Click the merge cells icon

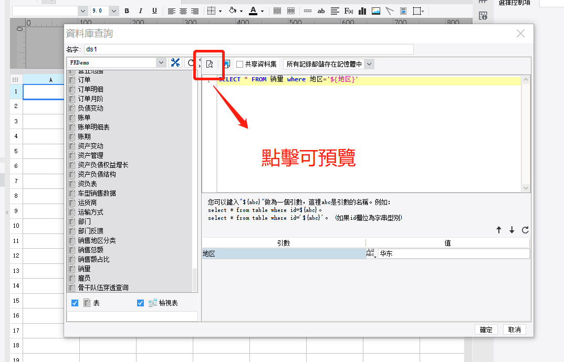(x=277, y=11)
